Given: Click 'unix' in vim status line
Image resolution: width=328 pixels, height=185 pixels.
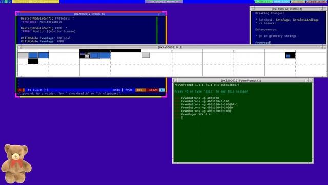Looking at the screenshot, I should [x=116, y=90].
